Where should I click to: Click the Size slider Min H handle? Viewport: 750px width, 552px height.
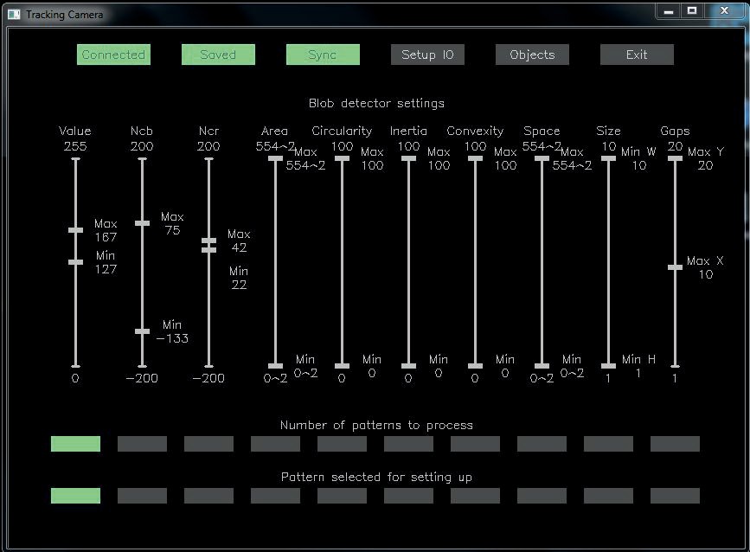click(x=608, y=366)
